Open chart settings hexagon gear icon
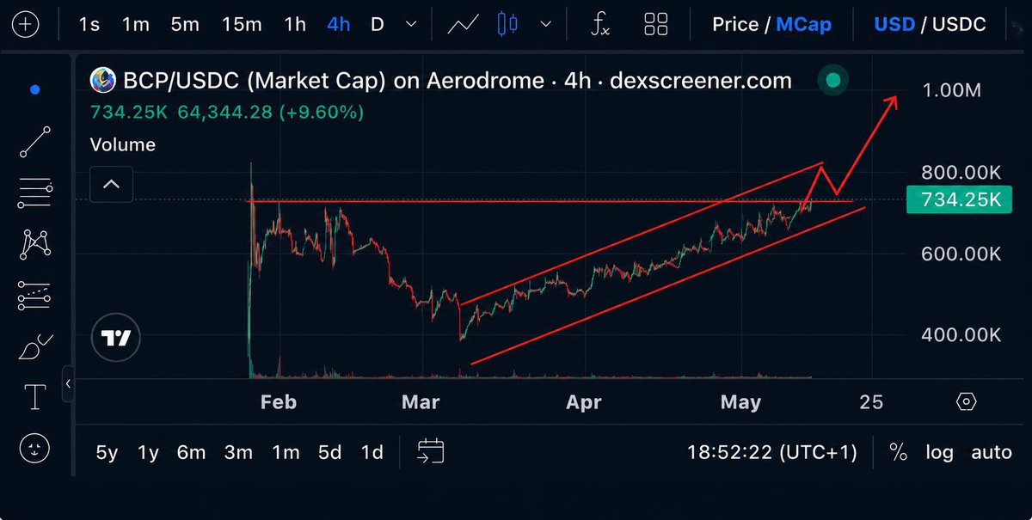1032x520 pixels. [967, 401]
